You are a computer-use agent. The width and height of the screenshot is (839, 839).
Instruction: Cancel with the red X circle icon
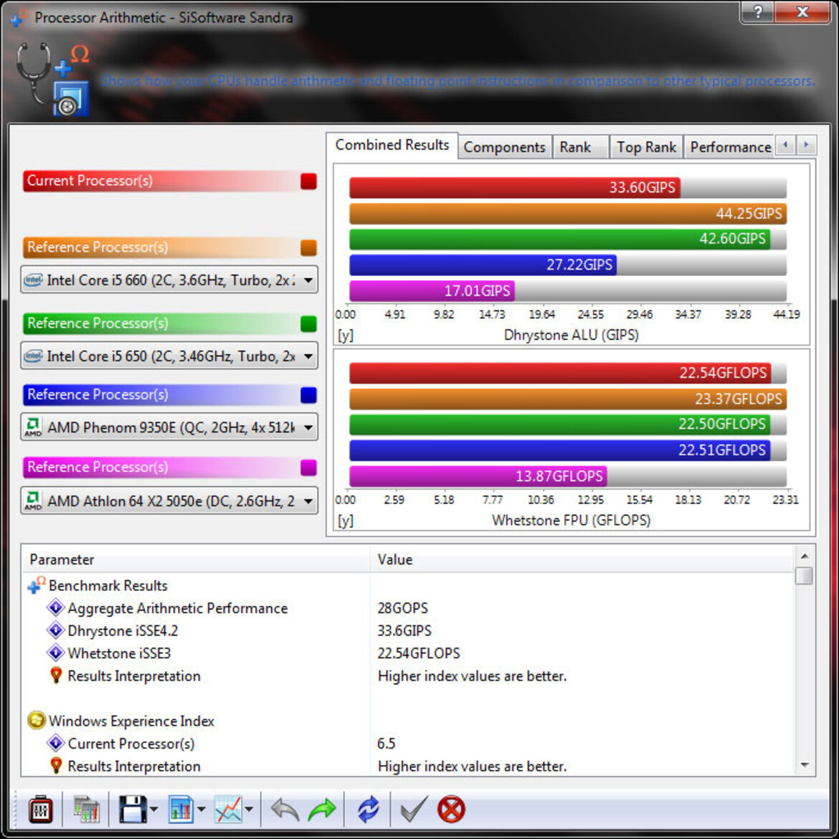point(451,809)
